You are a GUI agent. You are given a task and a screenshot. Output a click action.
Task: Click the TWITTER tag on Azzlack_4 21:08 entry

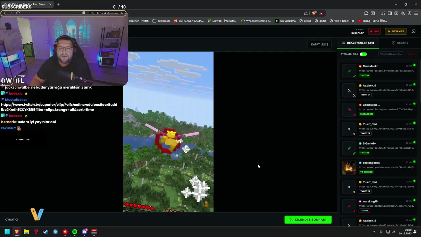pyautogui.click(x=365, y=94)
